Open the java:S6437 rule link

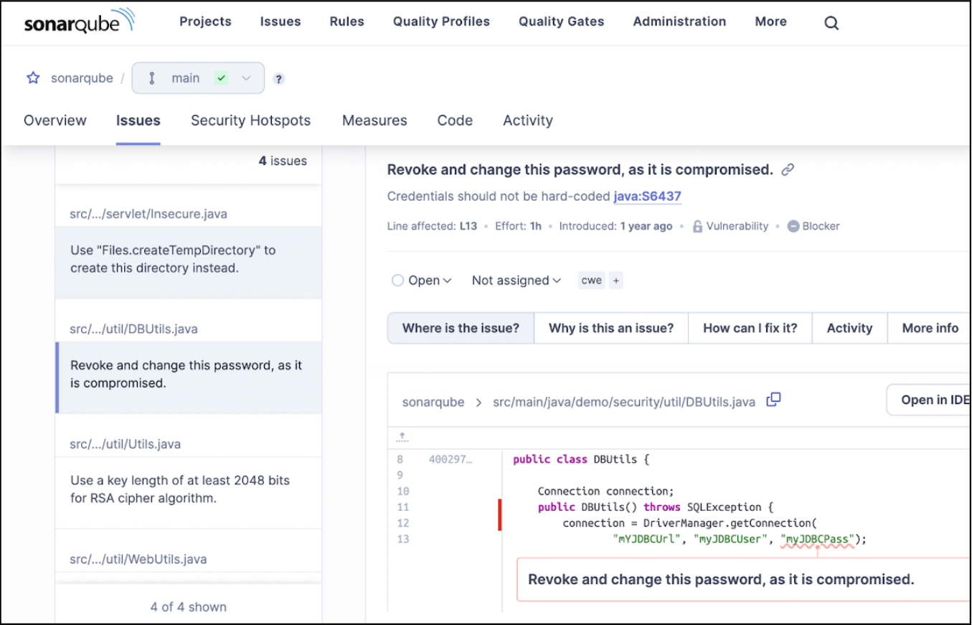point(647,196)
